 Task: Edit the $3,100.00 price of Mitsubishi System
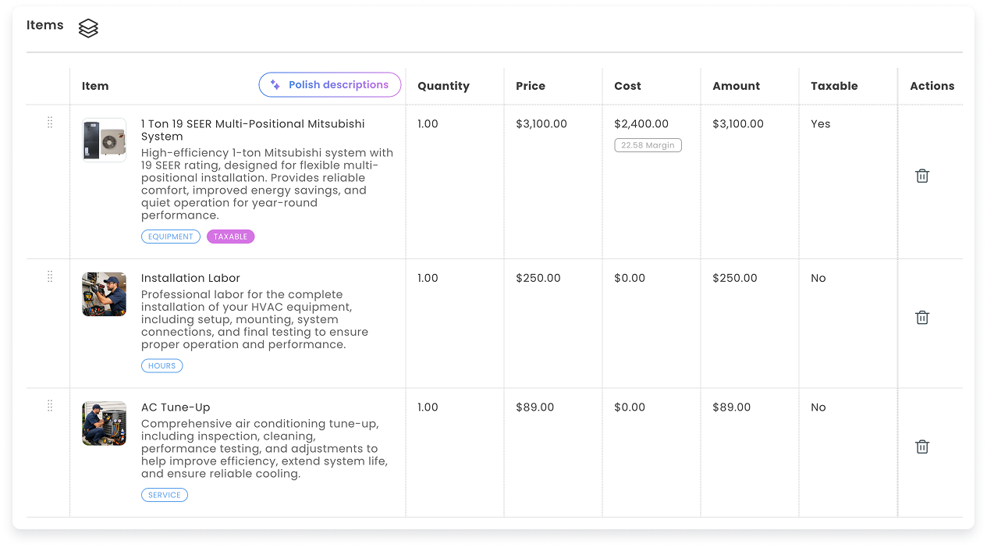tap(541, 124)
